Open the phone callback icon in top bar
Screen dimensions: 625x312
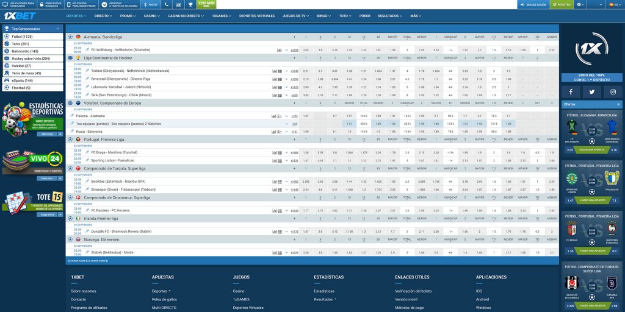(x=166, y=4)
